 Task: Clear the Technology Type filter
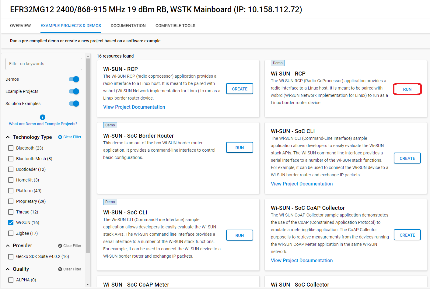point(69,137)
